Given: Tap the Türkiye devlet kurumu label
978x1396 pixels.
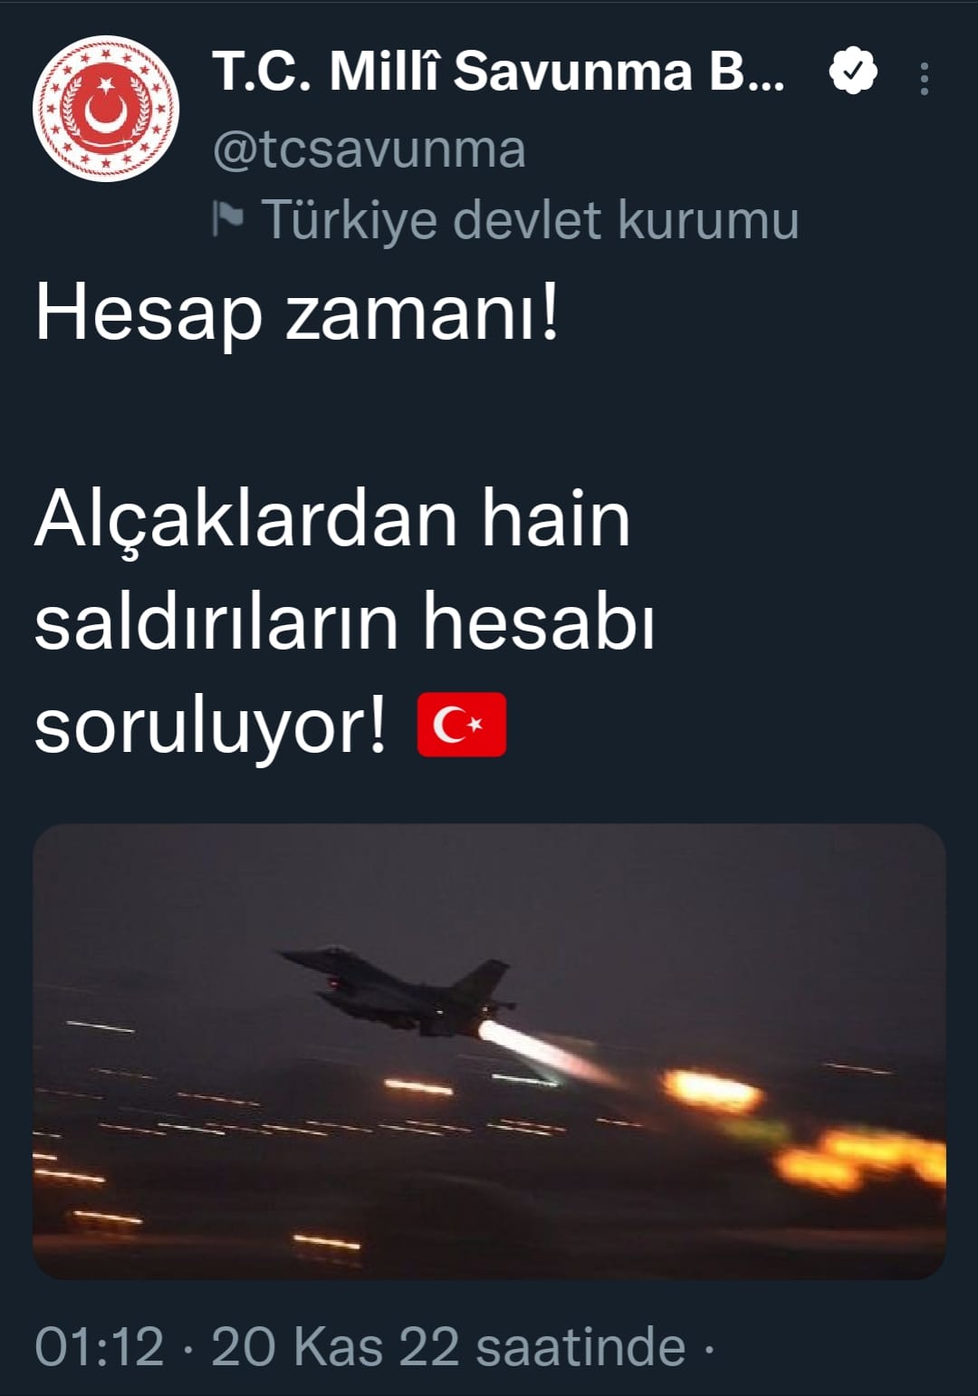Looking at the screenshot, I should coord(530,219).
